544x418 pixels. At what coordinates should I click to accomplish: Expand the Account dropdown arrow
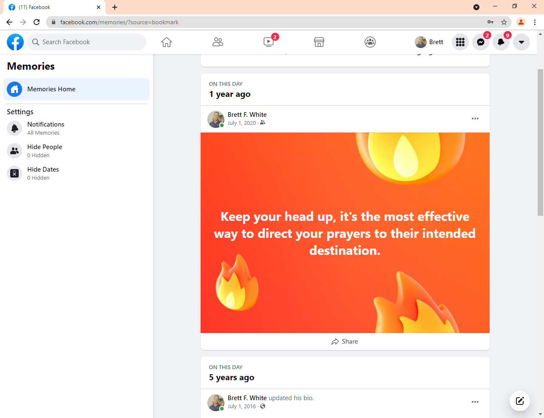pos(521,42)
